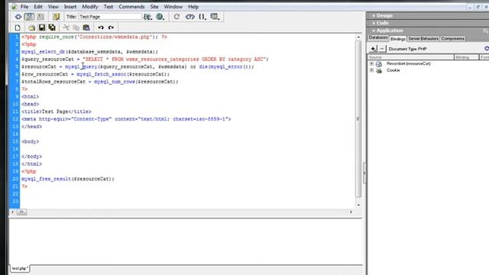
Task: Click the Cookie label in Bindings
Action: point(393,70)
